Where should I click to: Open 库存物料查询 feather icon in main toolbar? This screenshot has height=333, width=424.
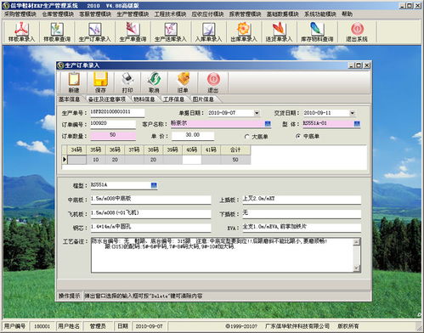click(x=317, y=29)
